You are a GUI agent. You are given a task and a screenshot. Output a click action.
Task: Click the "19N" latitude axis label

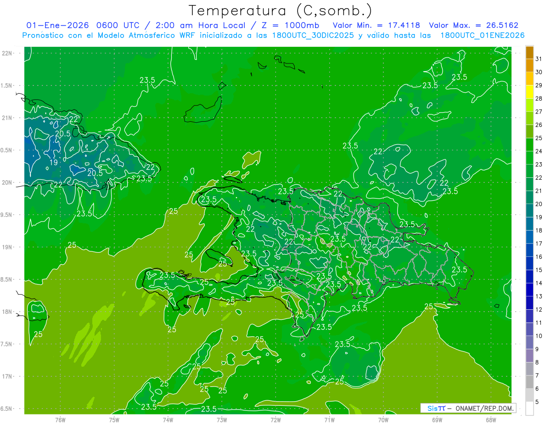click(7, 247)
